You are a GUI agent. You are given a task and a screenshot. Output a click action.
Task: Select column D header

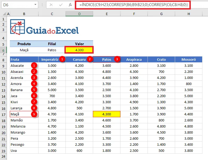point(79,14)
